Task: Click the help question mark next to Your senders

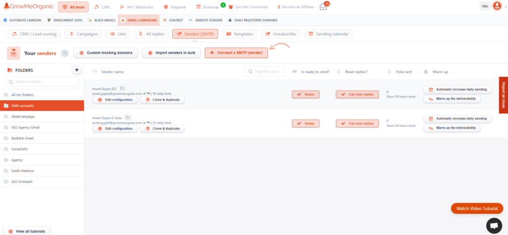Action: coord(65,53)
